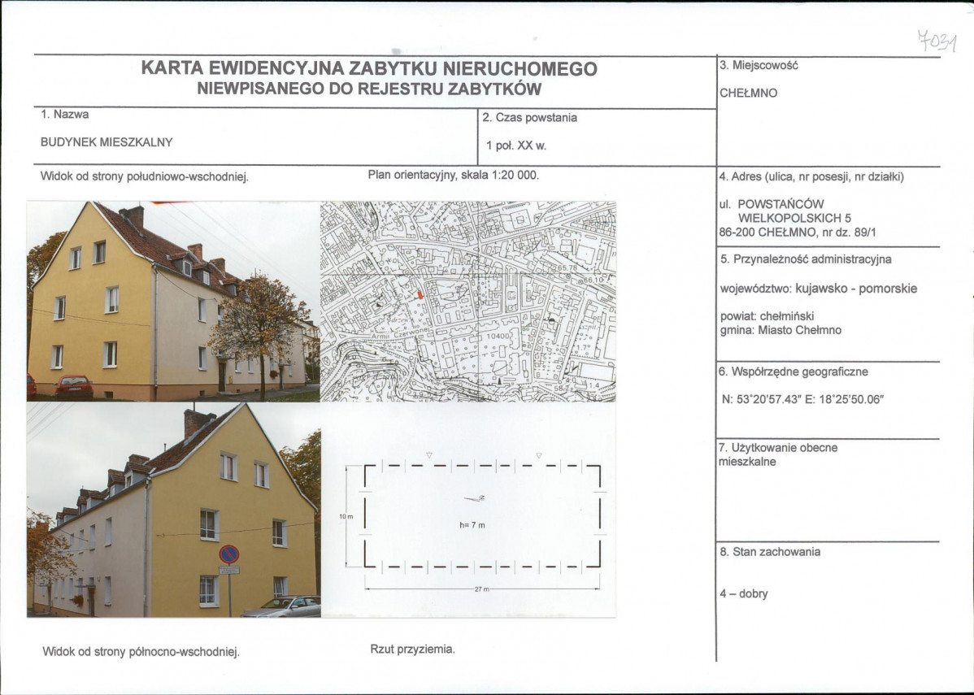Click the text 'powiat: chełmiński'
This screenshot has width=974, height=695.
[767, 316]
